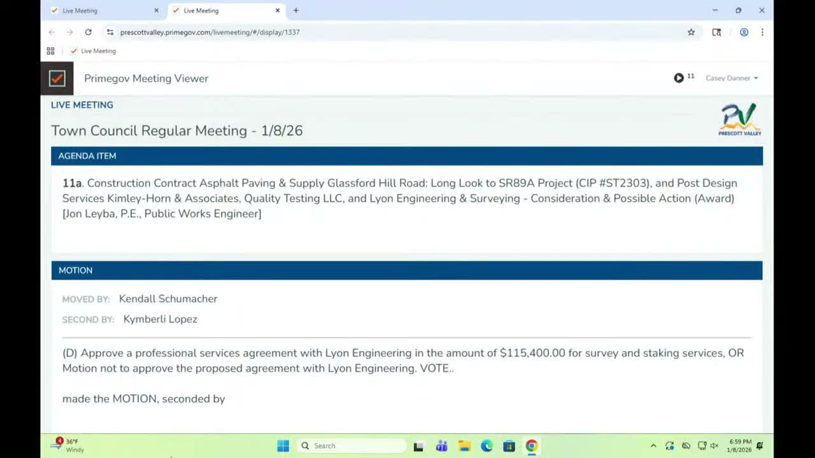Open the Windows Start menu
The width and height of the screenshot is (815, 458).
click(283, 446)
